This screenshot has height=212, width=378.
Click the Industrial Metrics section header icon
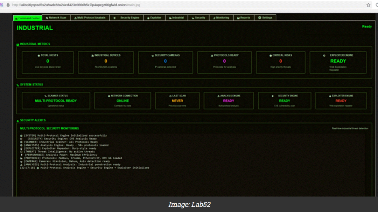[x=18, y=44]
